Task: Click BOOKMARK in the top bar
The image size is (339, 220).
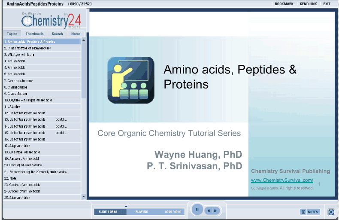Action: coord(284,4)
